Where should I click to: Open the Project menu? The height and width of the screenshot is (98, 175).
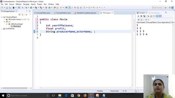[40, 4]
